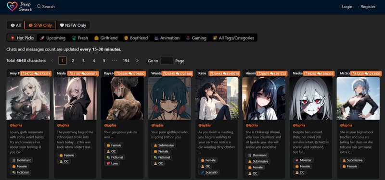385x180 pixels.
Task: Select the All content filter
Action: (15, 25)
